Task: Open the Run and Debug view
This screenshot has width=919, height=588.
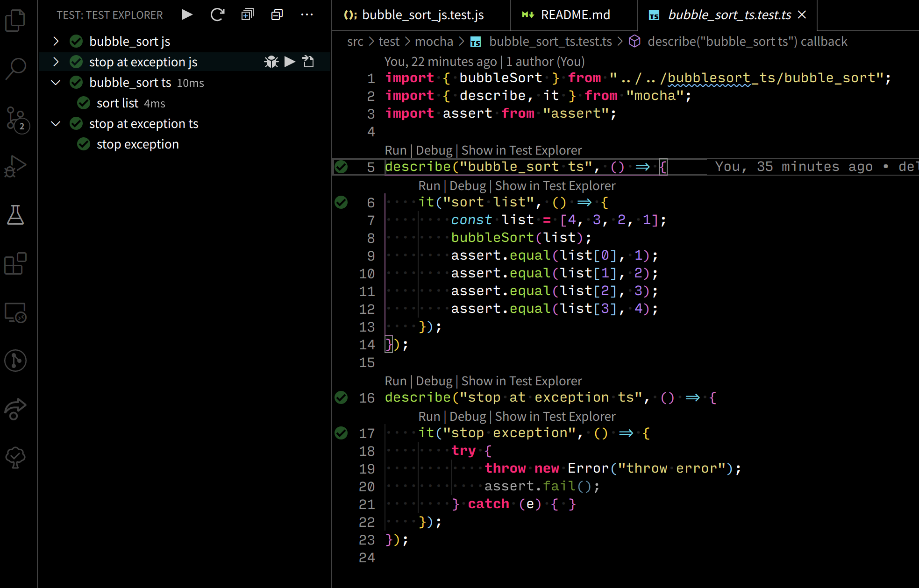Action: (x=15, y=166)
